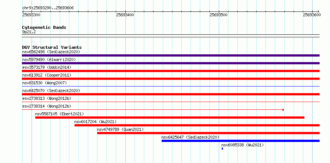Select the esv2738313 thin red line

point(171,102)
